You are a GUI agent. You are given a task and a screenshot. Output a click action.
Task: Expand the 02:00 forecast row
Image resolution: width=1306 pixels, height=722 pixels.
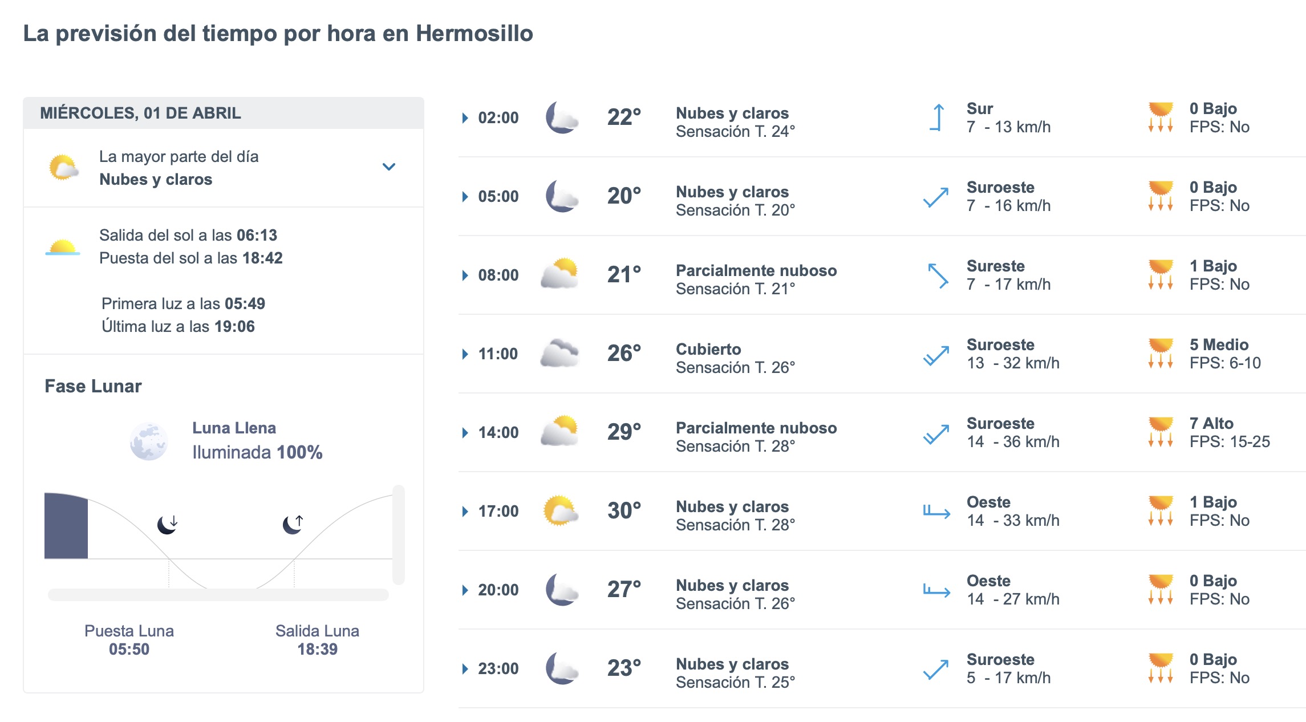(x=465, y=117)
